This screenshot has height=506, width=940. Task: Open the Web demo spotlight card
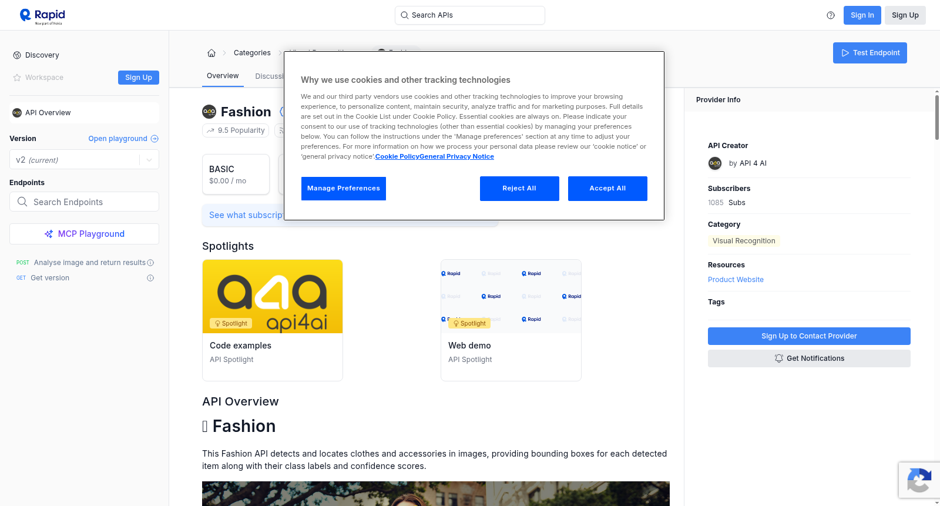511,320
